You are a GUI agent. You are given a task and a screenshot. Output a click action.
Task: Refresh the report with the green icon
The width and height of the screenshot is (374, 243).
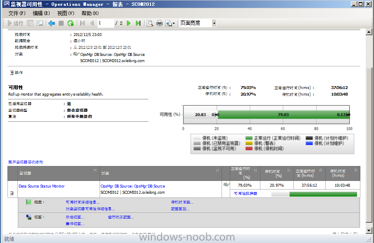tap(71, 23)
